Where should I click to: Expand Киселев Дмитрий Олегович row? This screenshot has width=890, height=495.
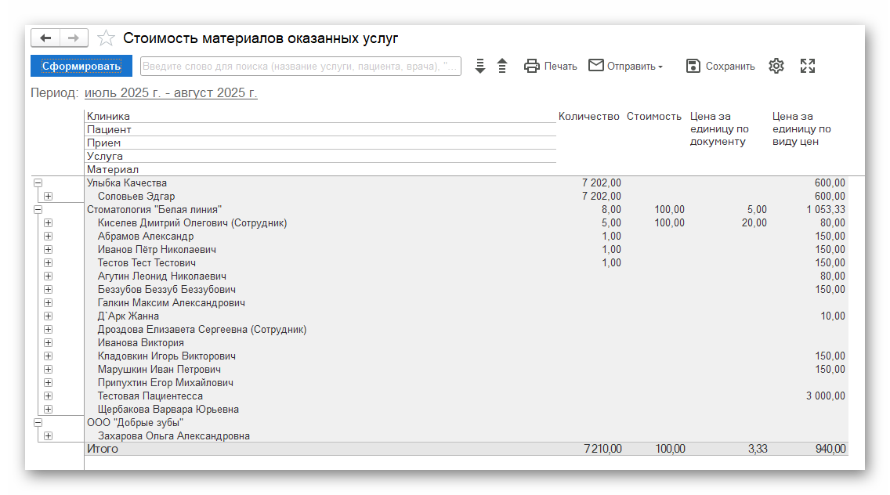(49, 223)
